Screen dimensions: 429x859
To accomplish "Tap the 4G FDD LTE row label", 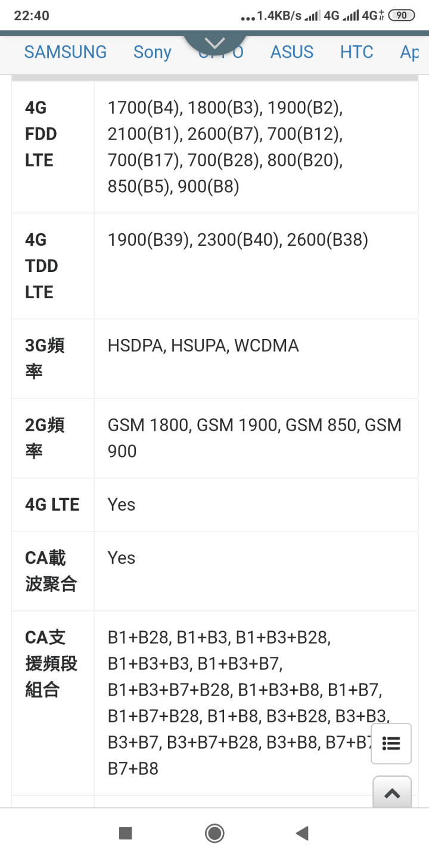I will click(x=41, y=134).
